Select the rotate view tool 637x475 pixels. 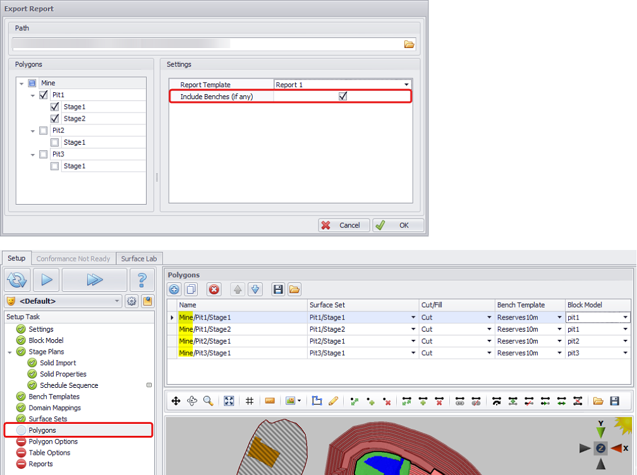coord(192,401)
